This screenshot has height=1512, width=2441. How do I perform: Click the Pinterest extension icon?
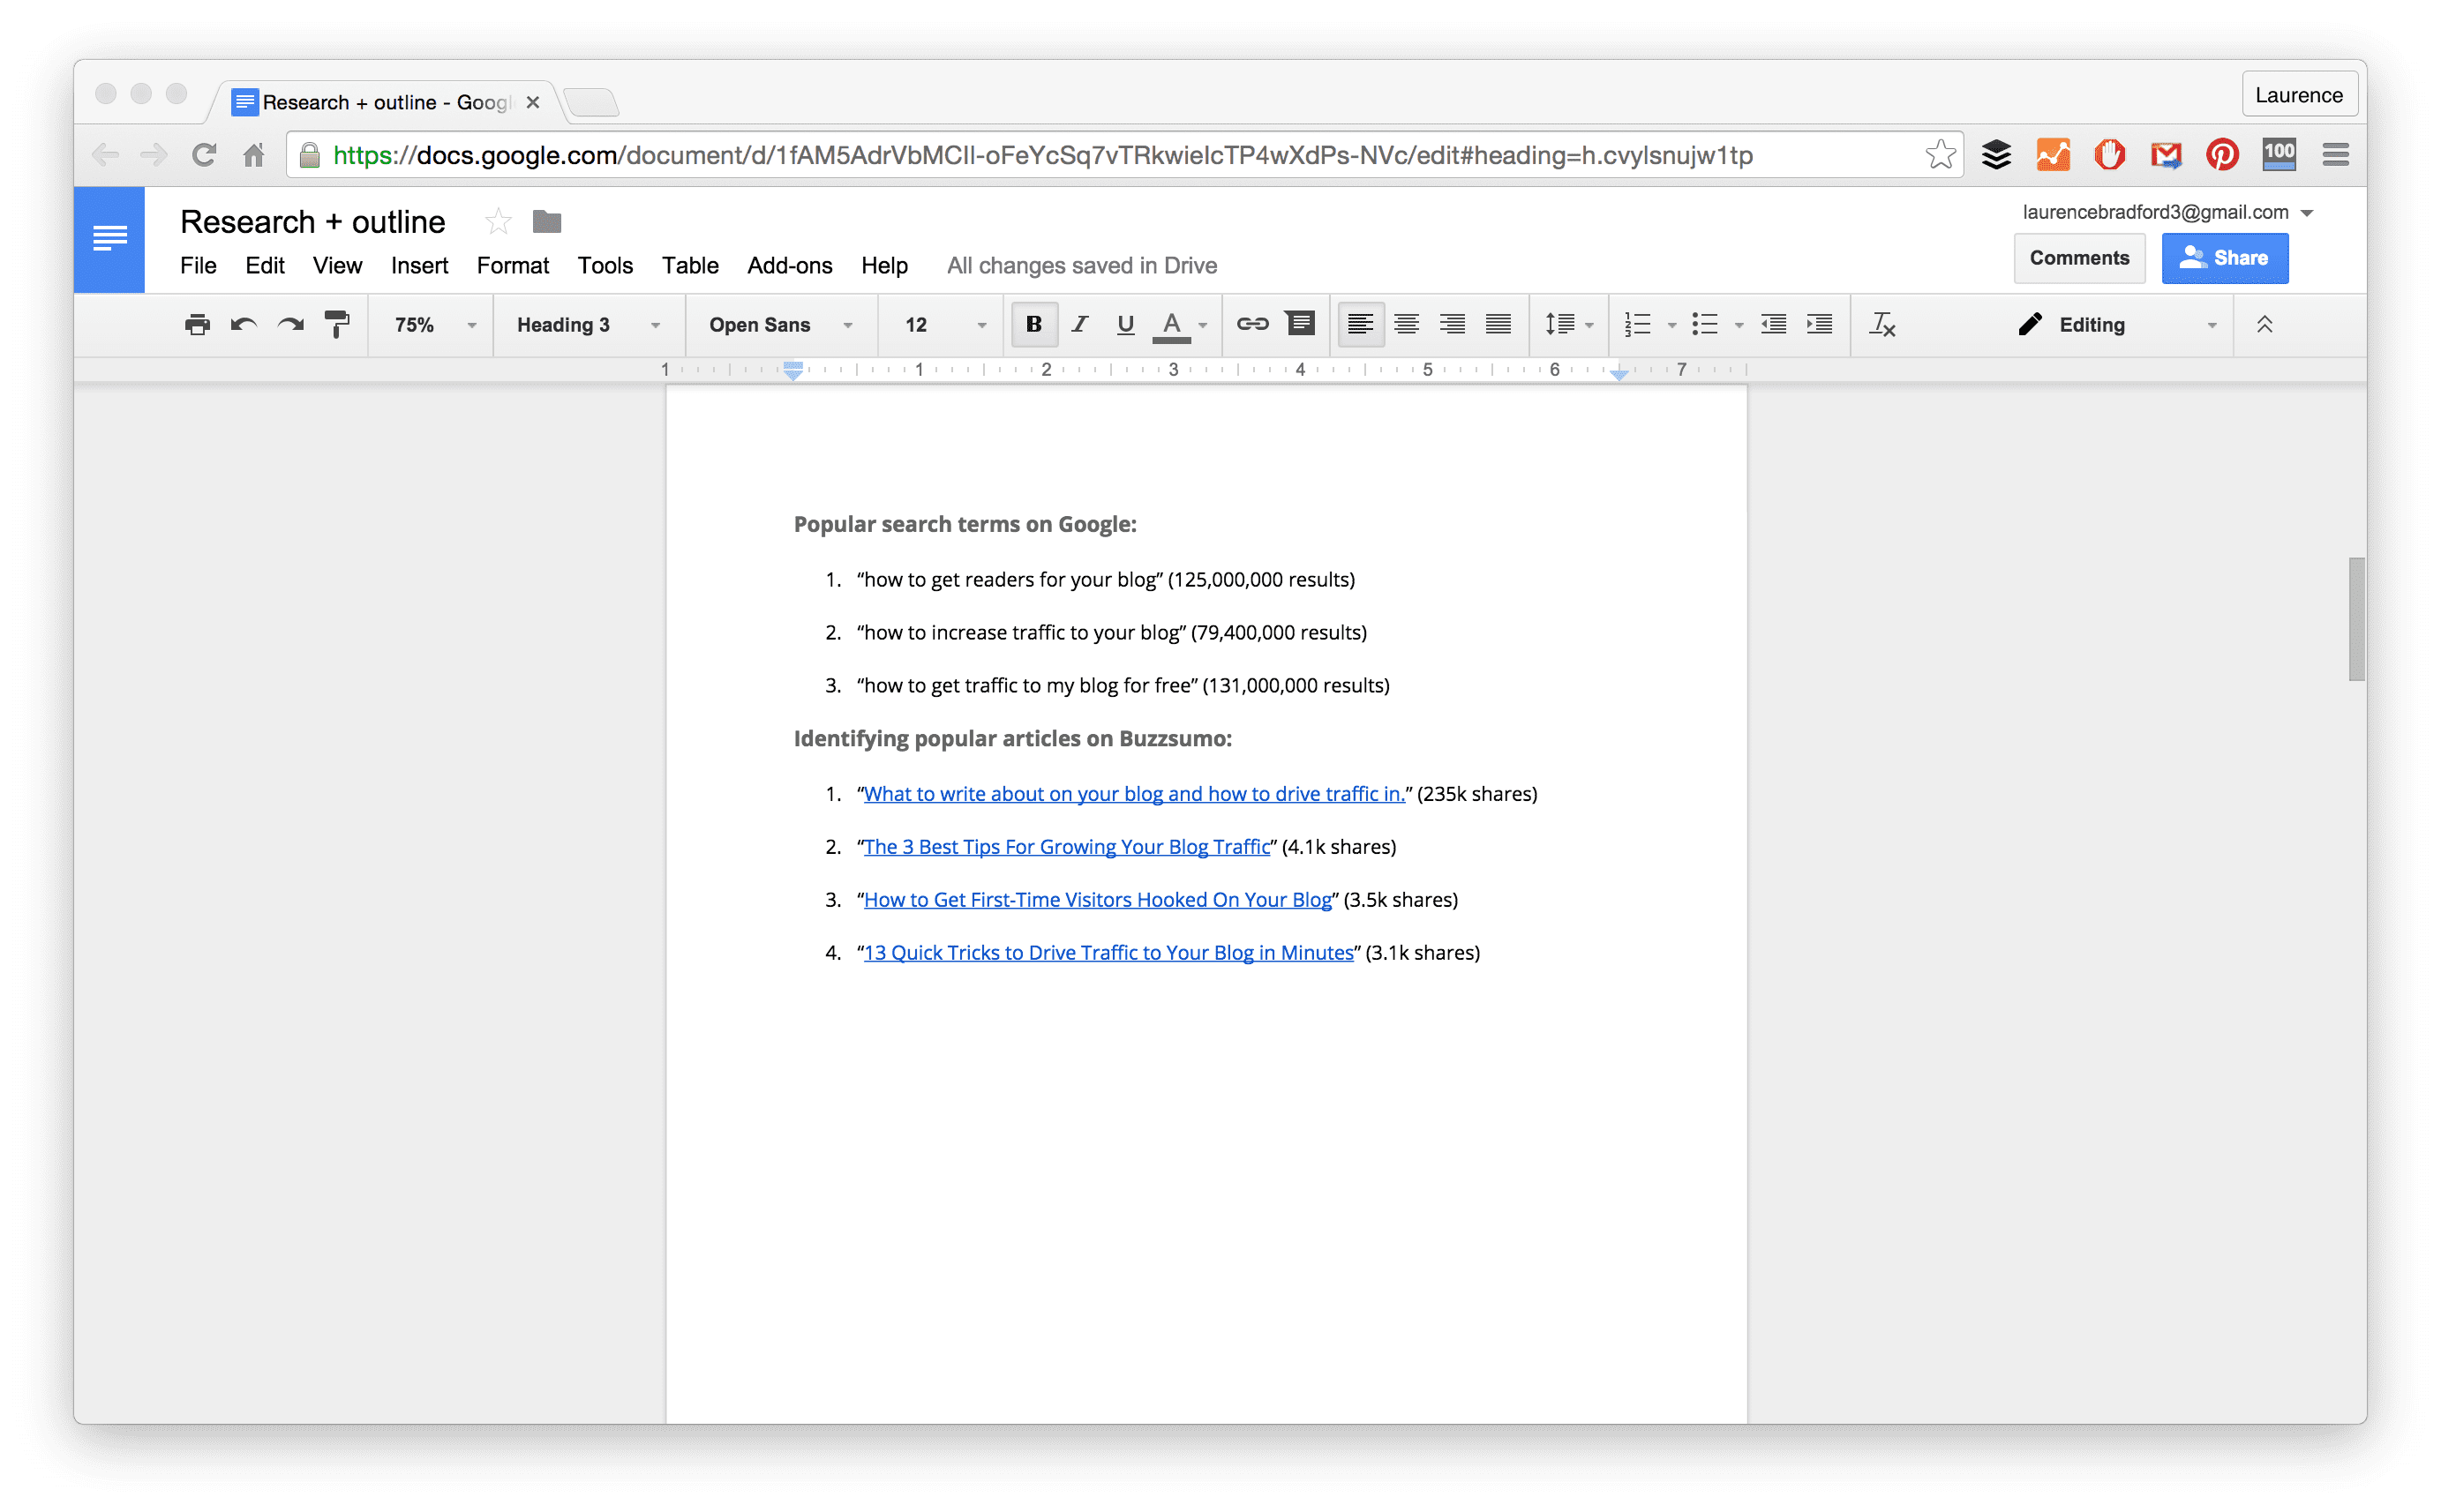[x=2222, y=155]
